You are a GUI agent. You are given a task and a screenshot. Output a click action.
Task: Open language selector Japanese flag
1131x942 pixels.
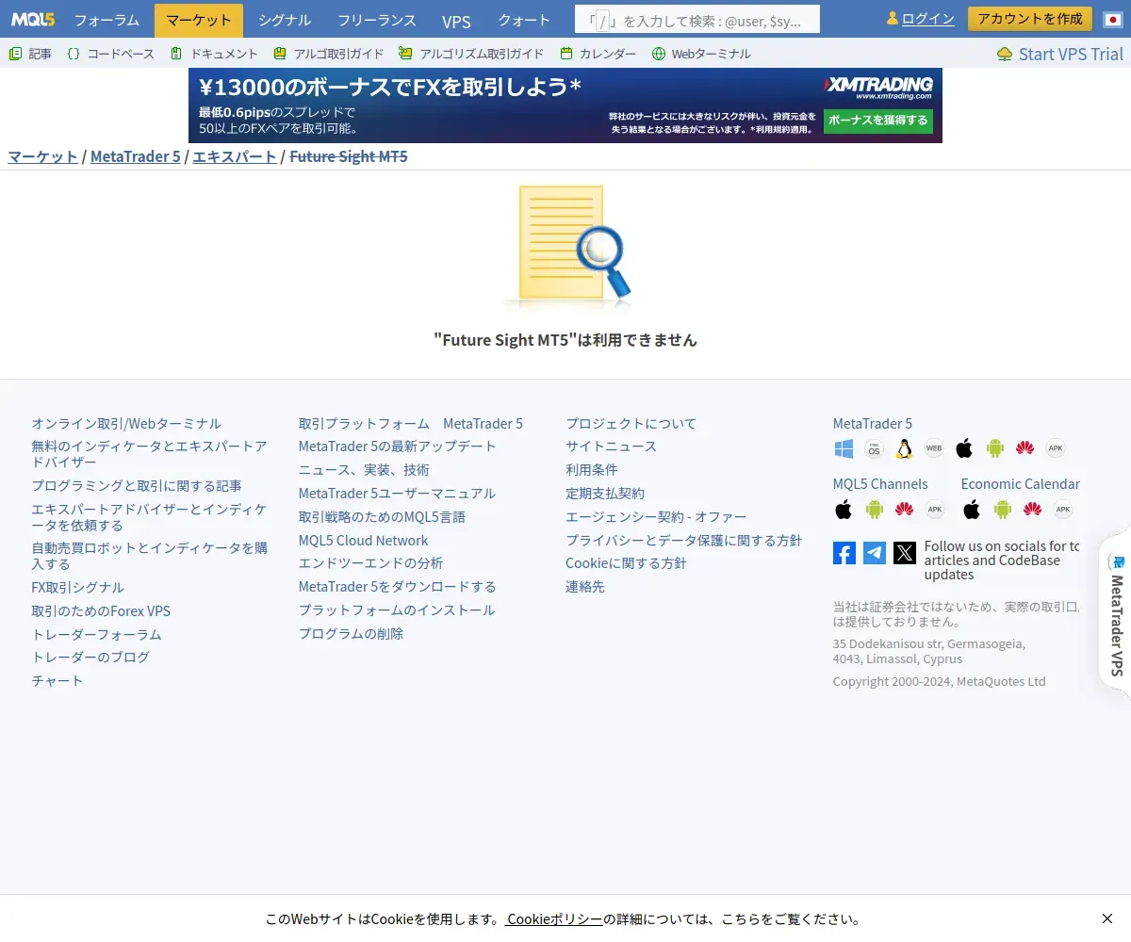tap(1112, 19)
